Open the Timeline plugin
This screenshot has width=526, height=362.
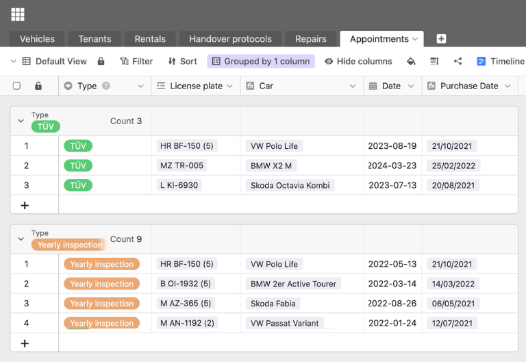coord(501,61)
